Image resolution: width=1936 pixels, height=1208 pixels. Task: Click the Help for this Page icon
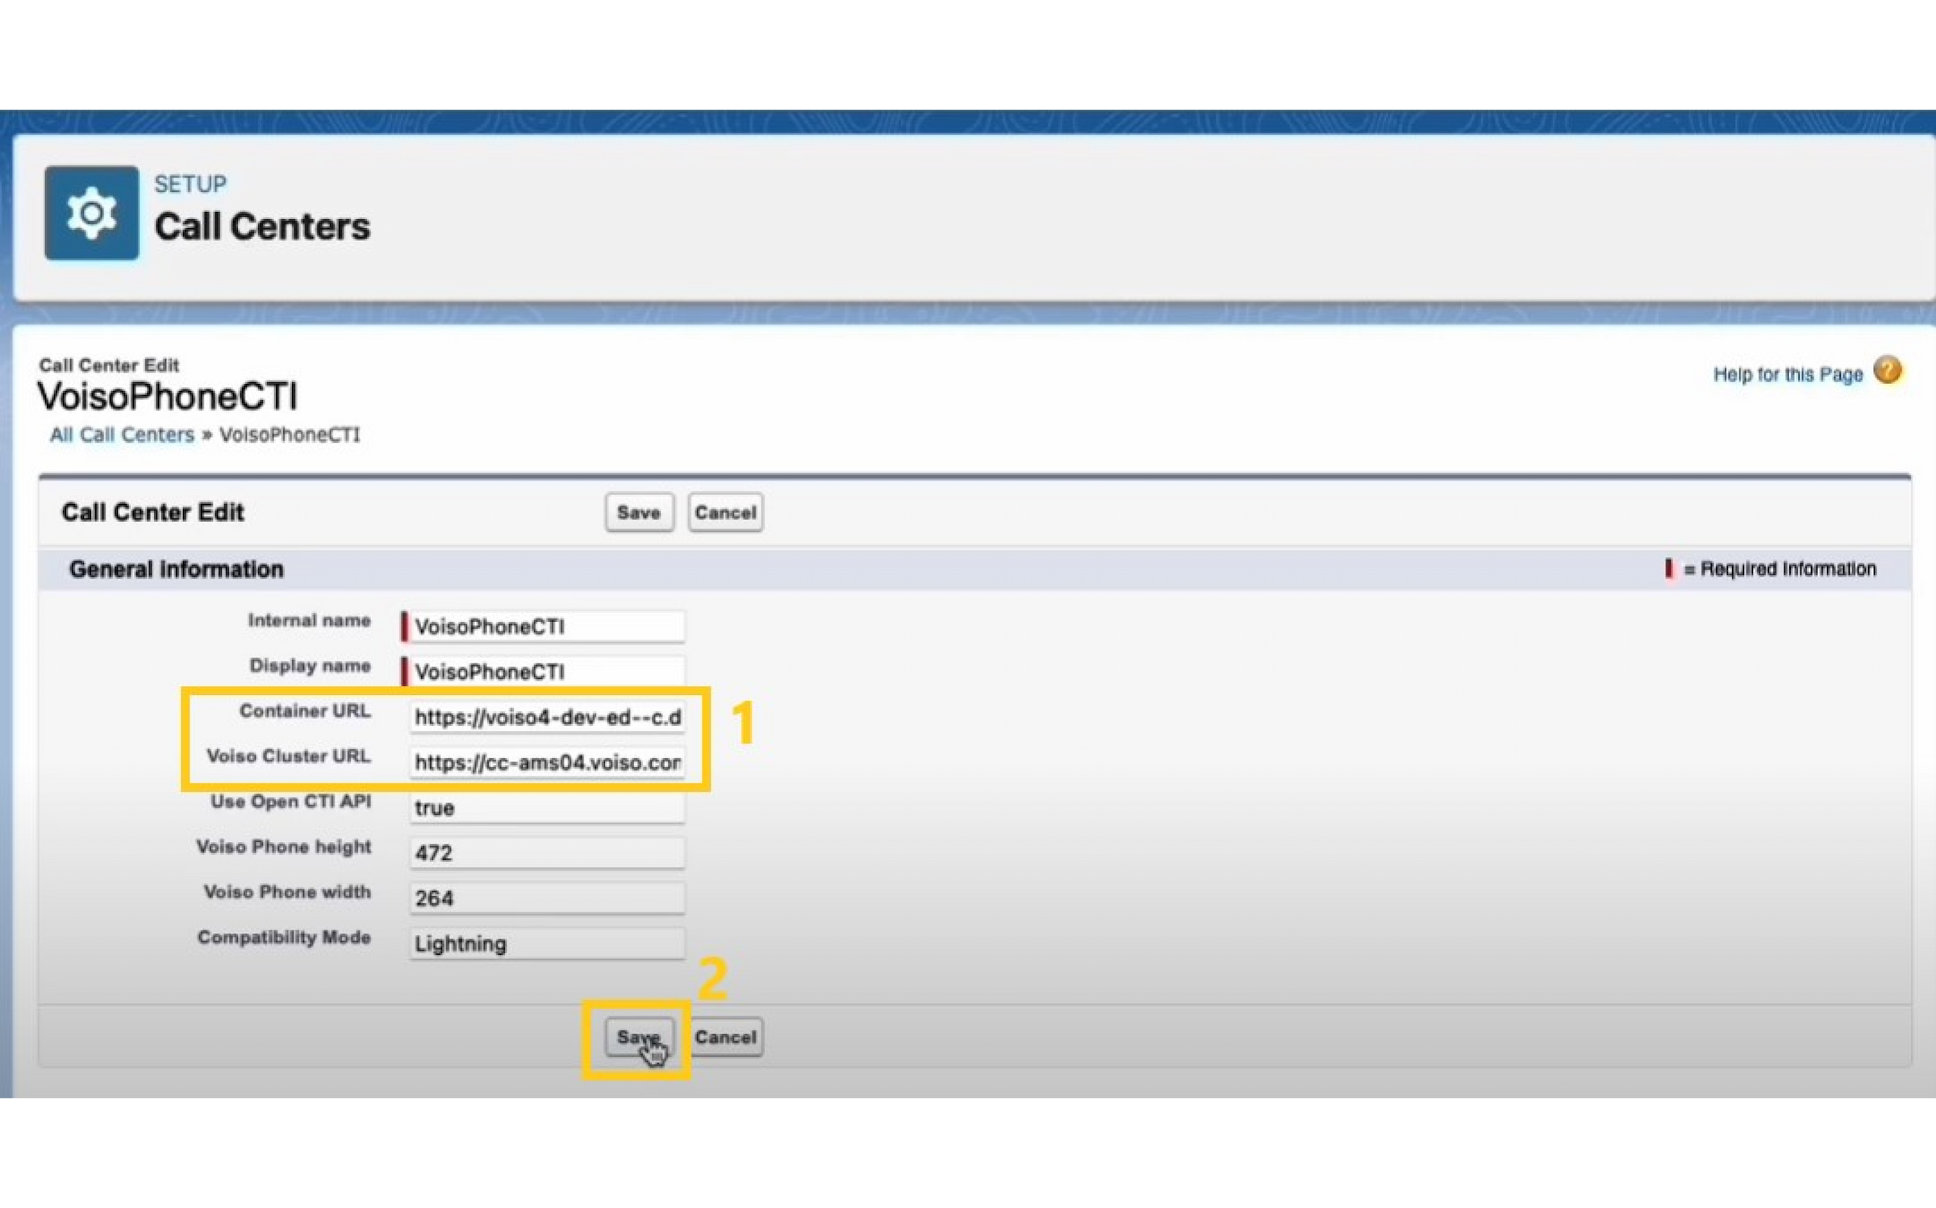pyautogui.click(x=1888, y=372)
